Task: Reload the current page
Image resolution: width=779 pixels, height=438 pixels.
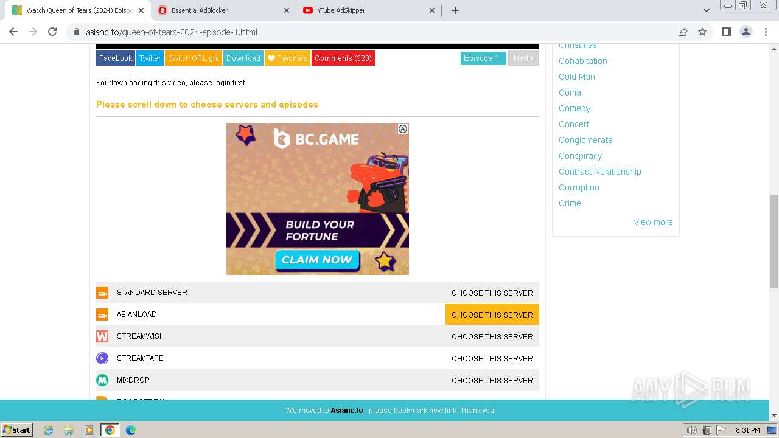Action: pyautogui.click(x=52, y=32)
